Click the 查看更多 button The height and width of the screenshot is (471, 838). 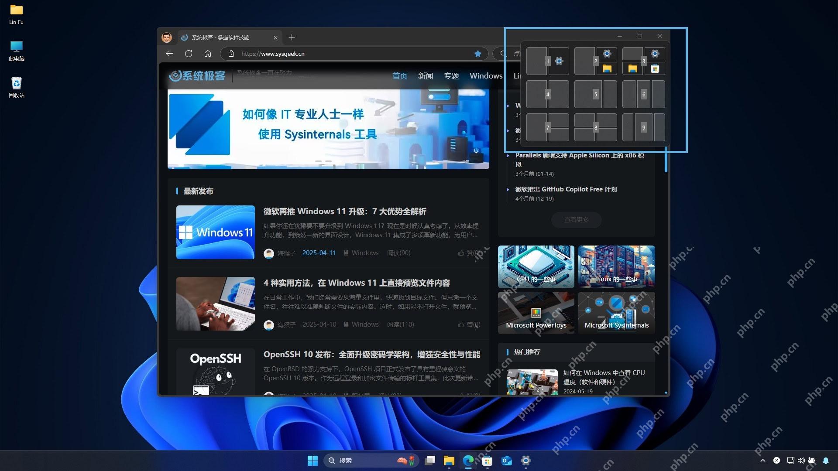[x=577, y=220]
